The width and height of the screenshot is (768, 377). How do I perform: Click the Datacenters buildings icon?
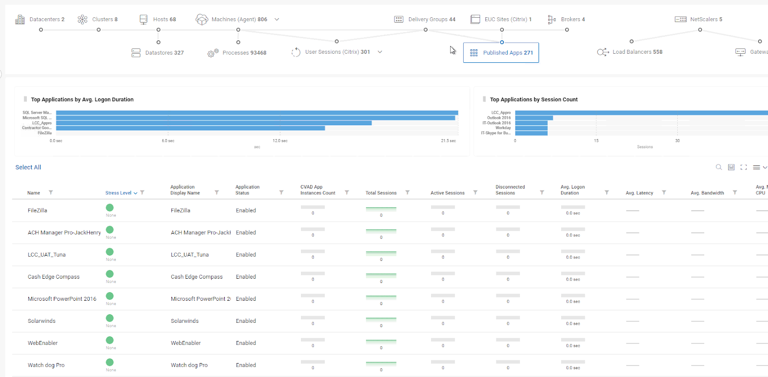[20, 20]
